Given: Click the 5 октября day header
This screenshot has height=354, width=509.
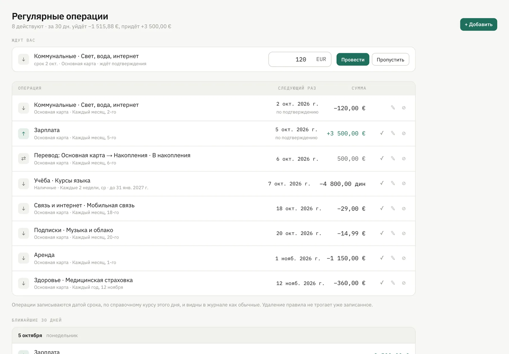Looking at the screenshot, I should [x=213, y=335].
